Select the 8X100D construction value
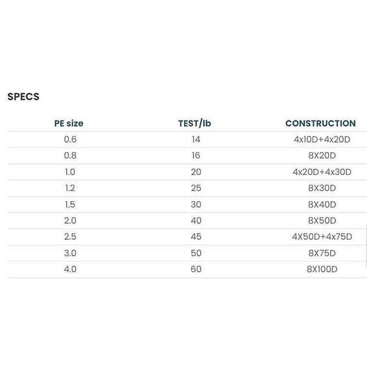 click(x=322, y=269)
